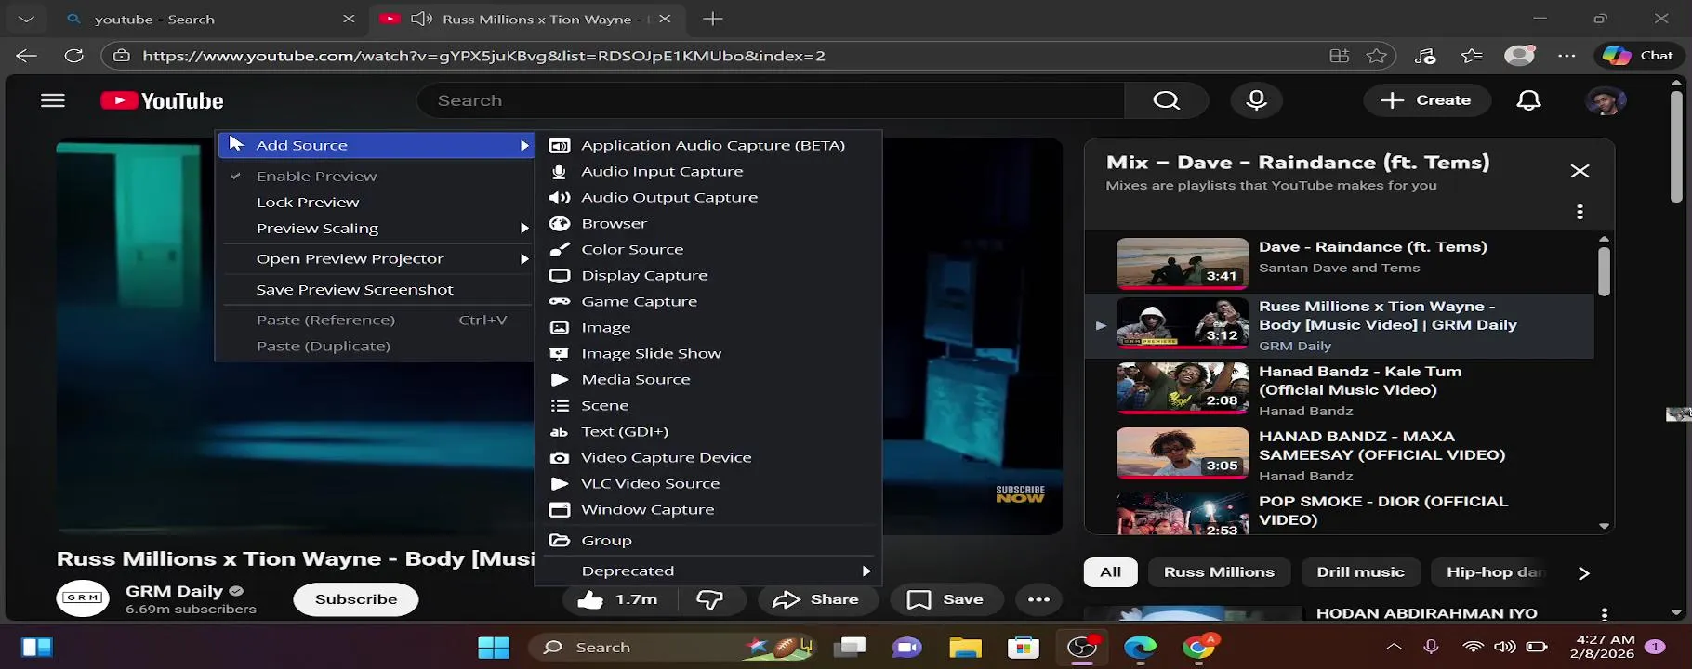Switch to the youtube - Search tab

point(212,19)
